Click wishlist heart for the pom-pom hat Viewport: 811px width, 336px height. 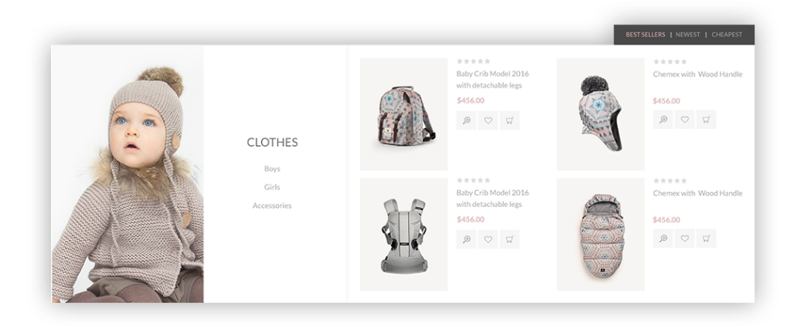coord(684,119)
